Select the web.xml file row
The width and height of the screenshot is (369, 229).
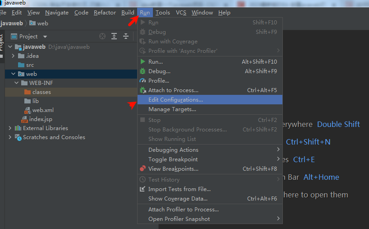pyautogui.click(x=71, y=110)
